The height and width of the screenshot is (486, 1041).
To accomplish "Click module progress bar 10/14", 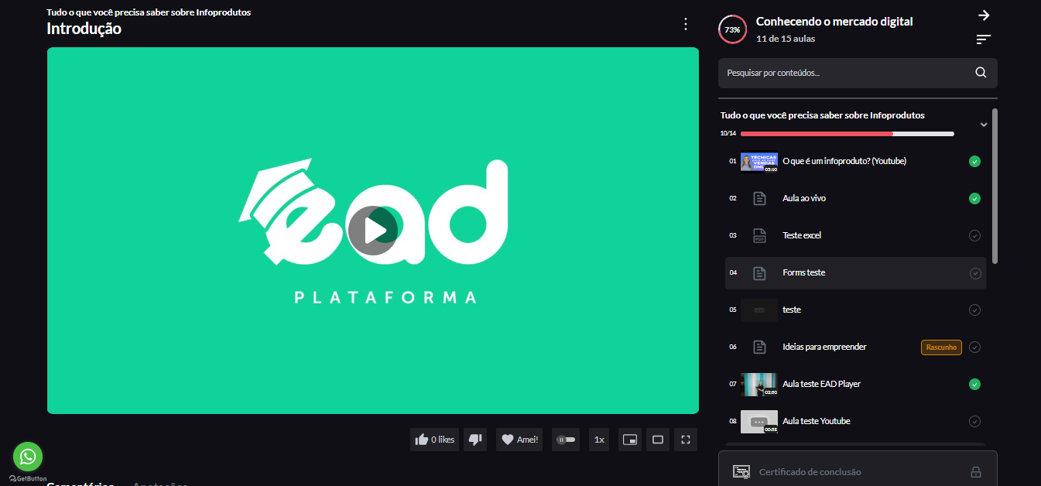I will pos(846,134).
